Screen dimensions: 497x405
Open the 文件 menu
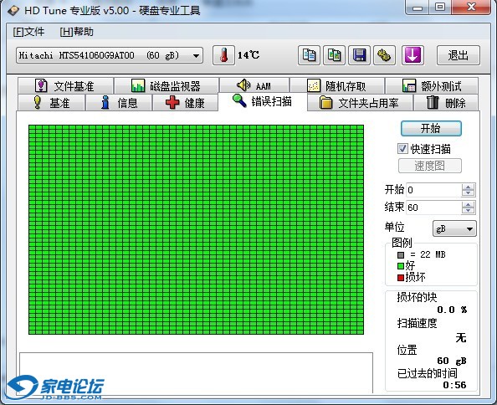(x=28, y=32)
